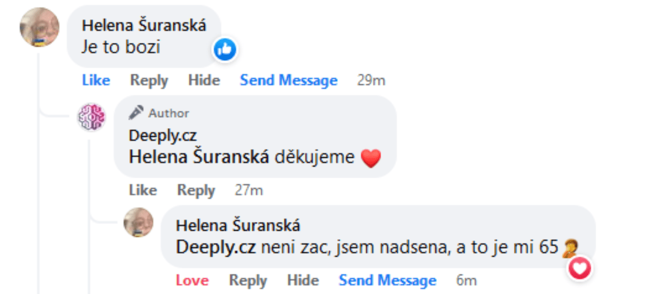Click the 29m timestamp
This screenshot has height=294, width=654.
[x=371, y=81]
